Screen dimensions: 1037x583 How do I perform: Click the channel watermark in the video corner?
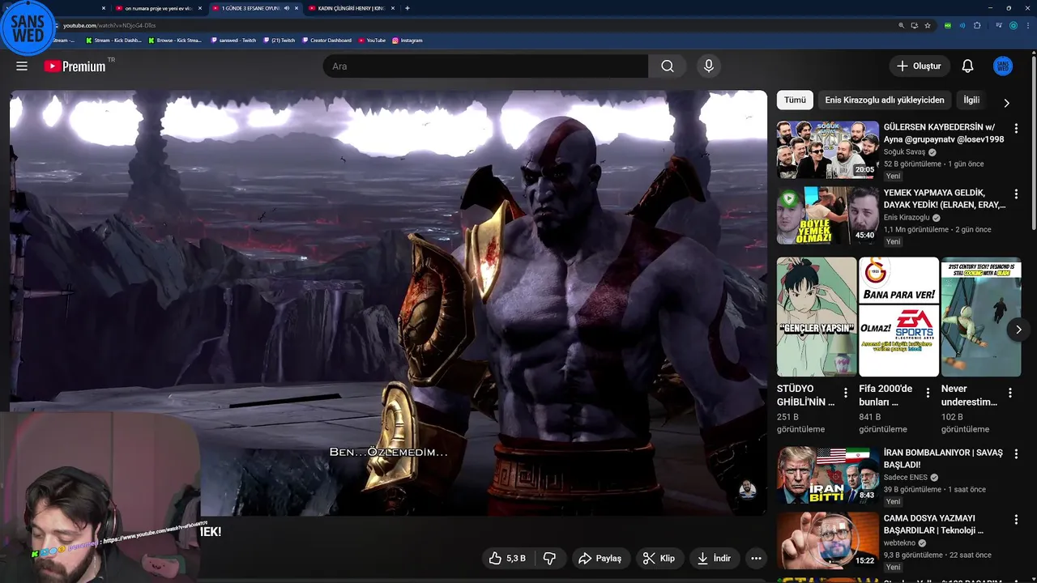tap(747, 490)
